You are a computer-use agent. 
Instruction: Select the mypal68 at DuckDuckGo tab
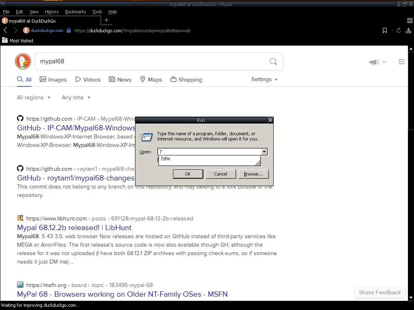pos(51,21)
